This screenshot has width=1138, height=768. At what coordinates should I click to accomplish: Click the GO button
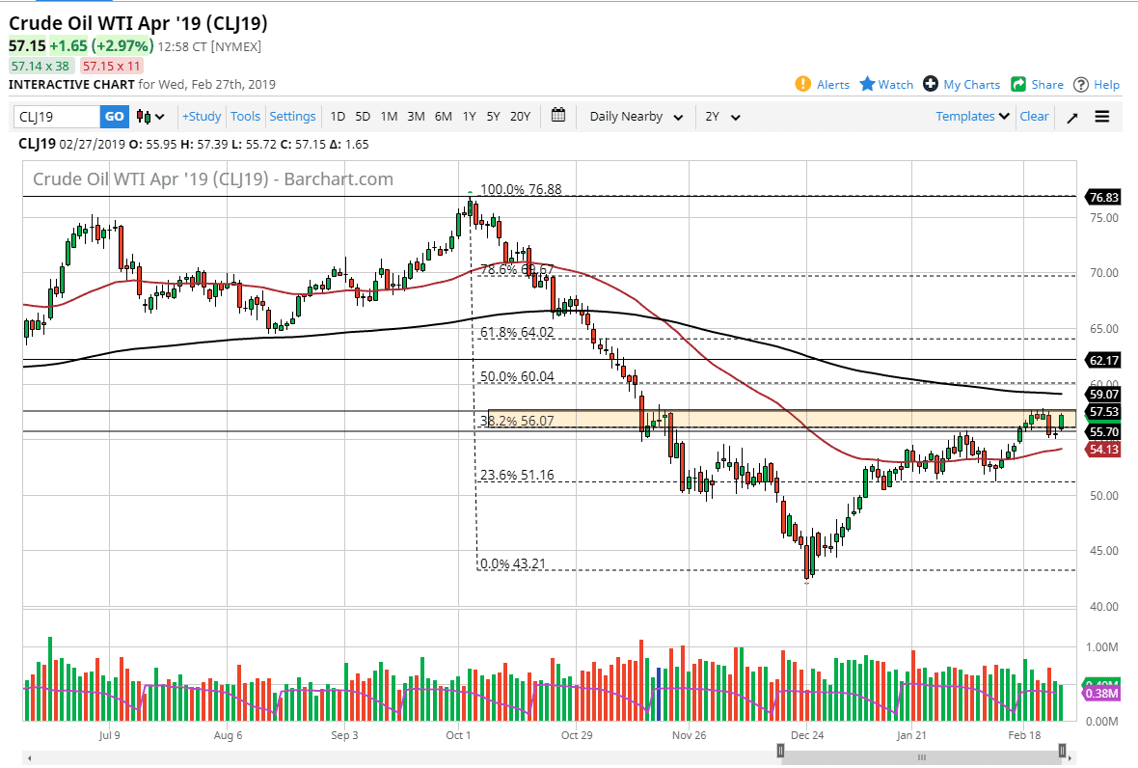point(114,116)
